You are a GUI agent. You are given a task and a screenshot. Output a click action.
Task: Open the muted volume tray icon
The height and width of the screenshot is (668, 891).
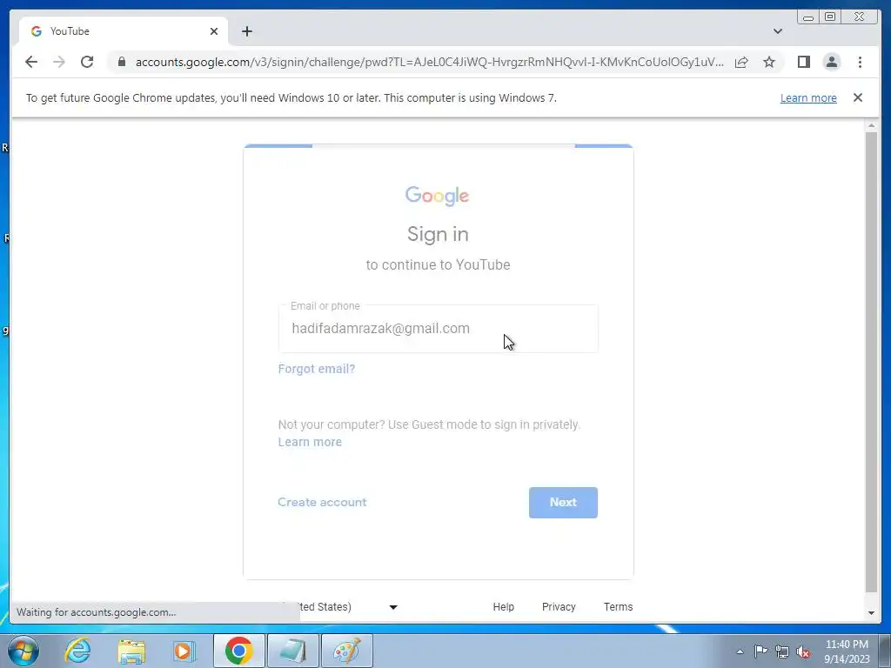tap(803, 651)
